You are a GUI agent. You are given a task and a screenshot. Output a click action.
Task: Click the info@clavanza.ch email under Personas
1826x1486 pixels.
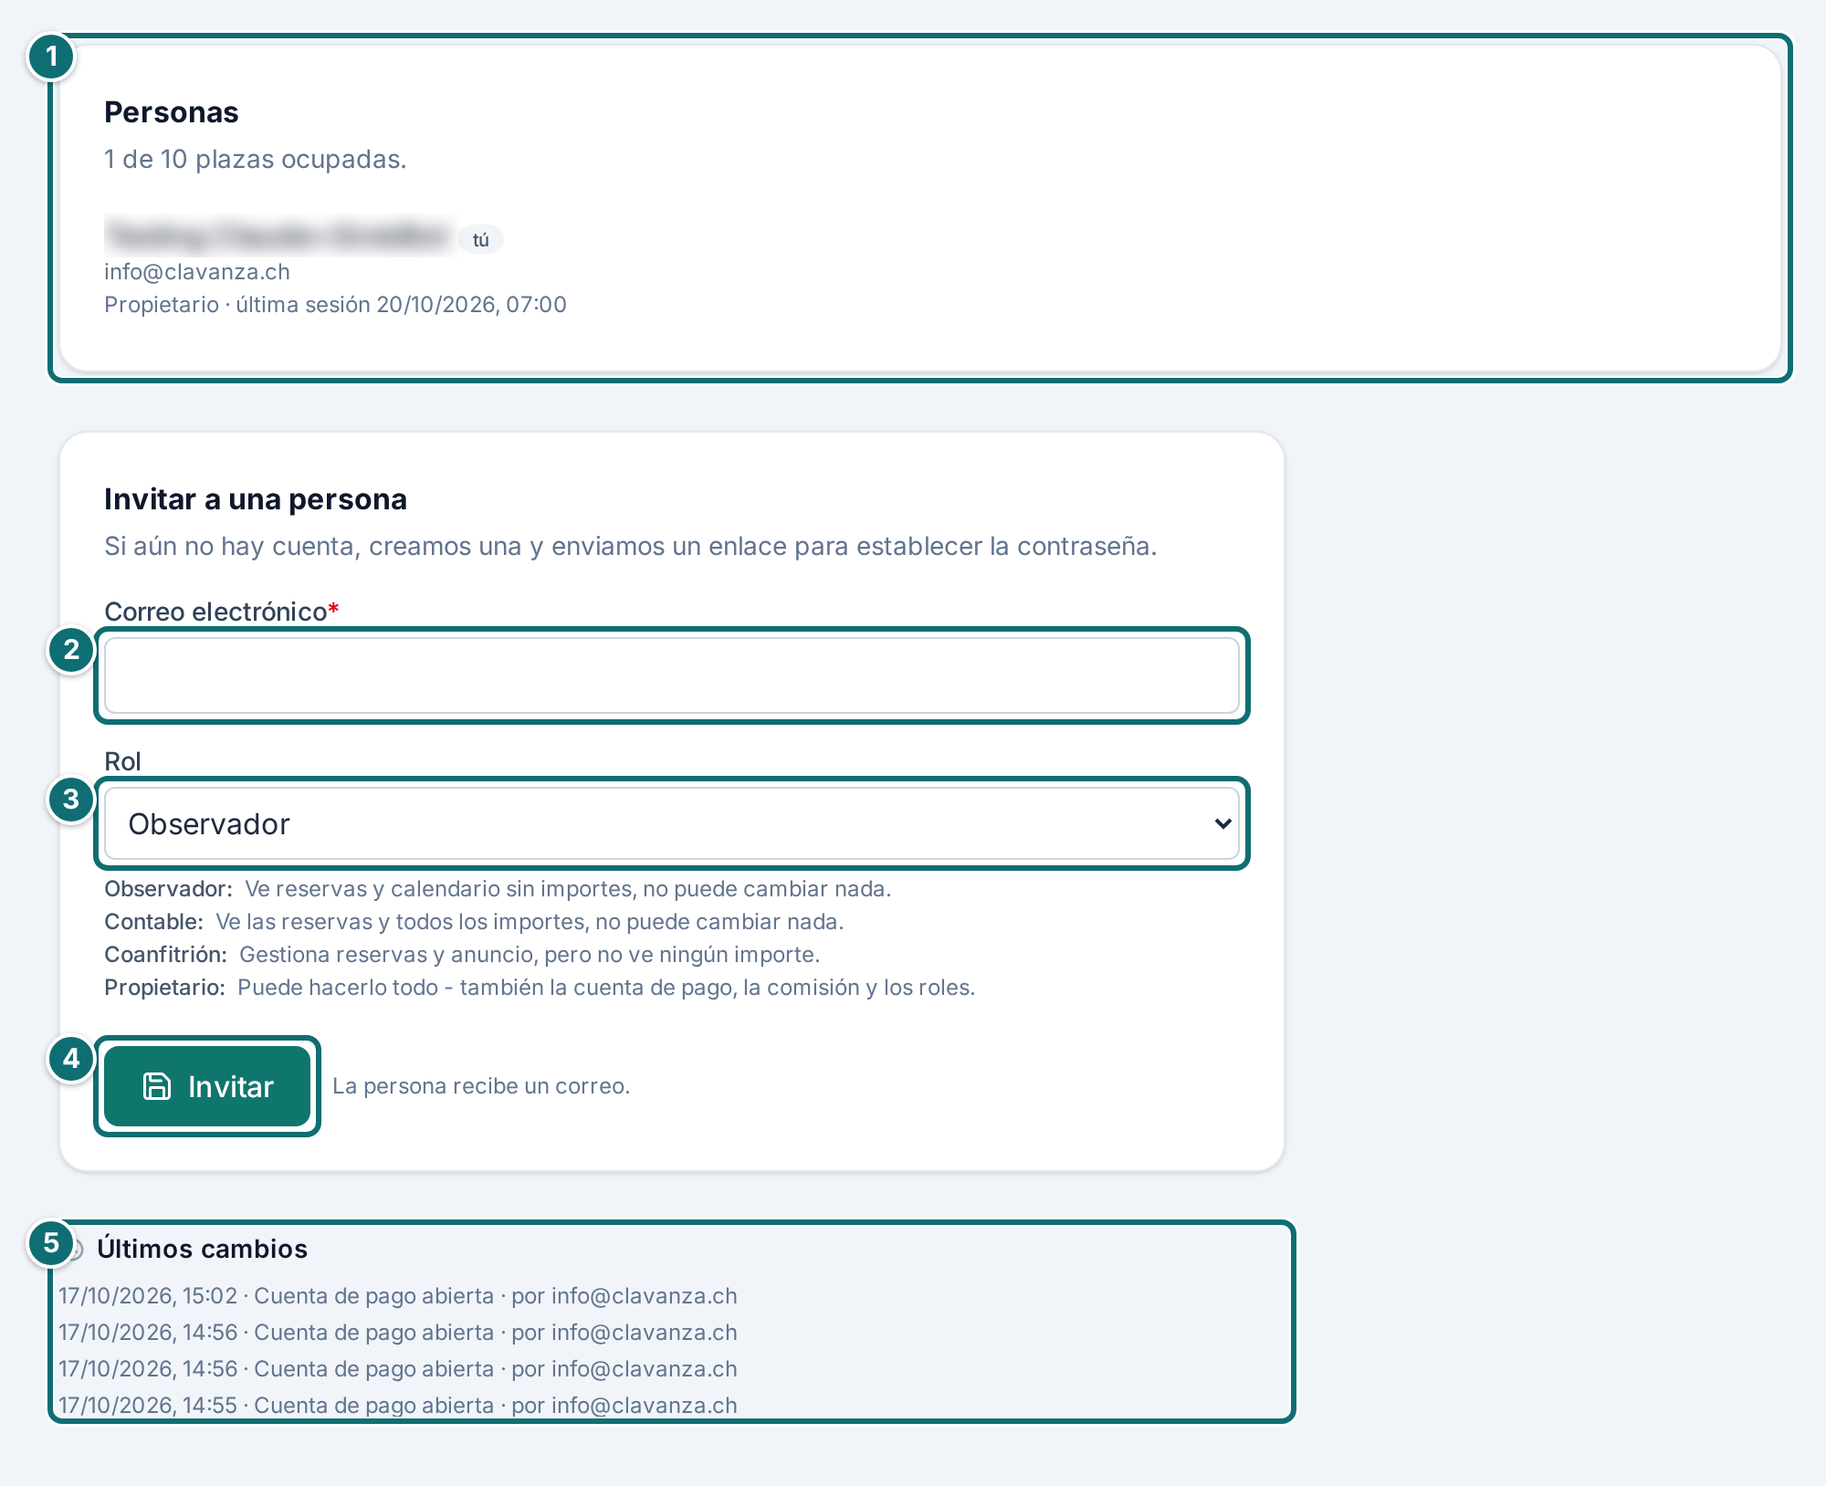coord(197,272)
